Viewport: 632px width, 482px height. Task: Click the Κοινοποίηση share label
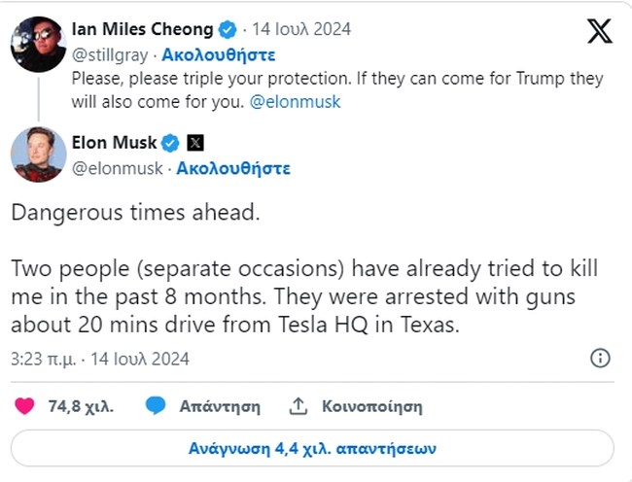coord(371,406)
